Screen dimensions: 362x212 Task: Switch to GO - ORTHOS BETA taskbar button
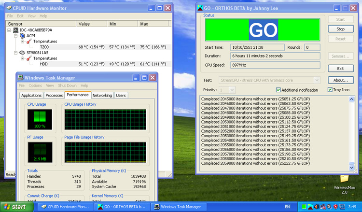point(122,207)
